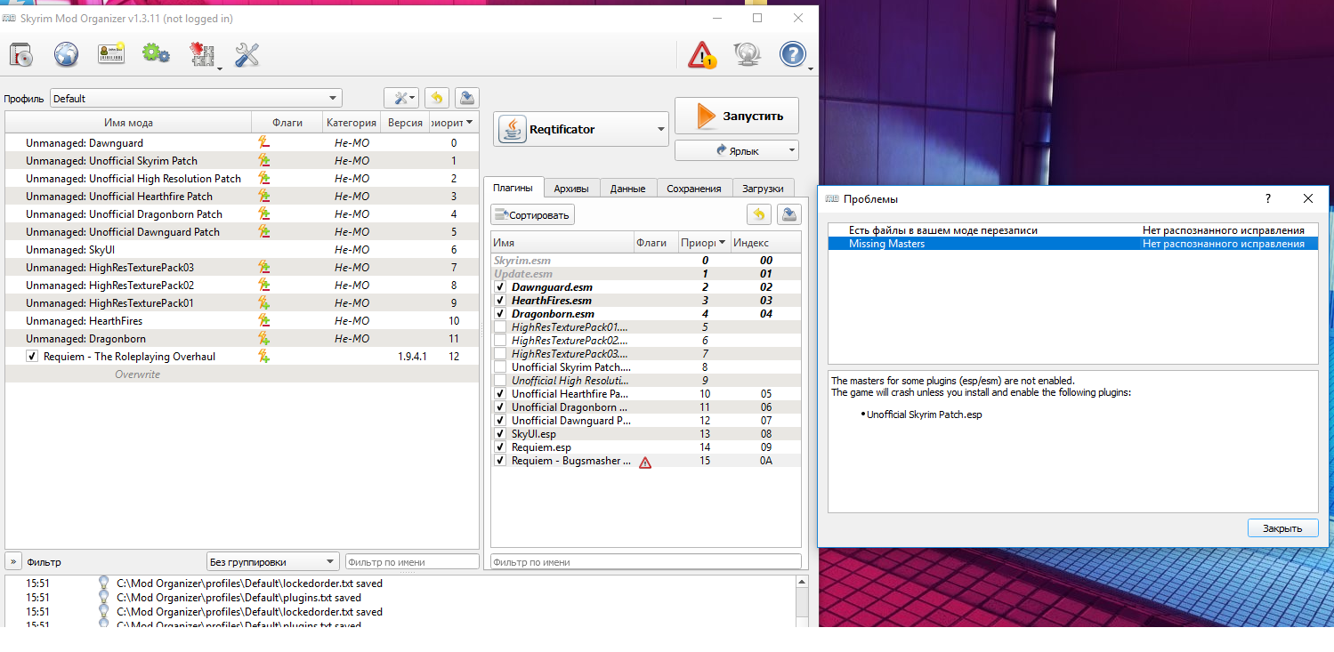
Task: Create plugin list backup icon in Плагины tab
Action: (x=788, y=213)
